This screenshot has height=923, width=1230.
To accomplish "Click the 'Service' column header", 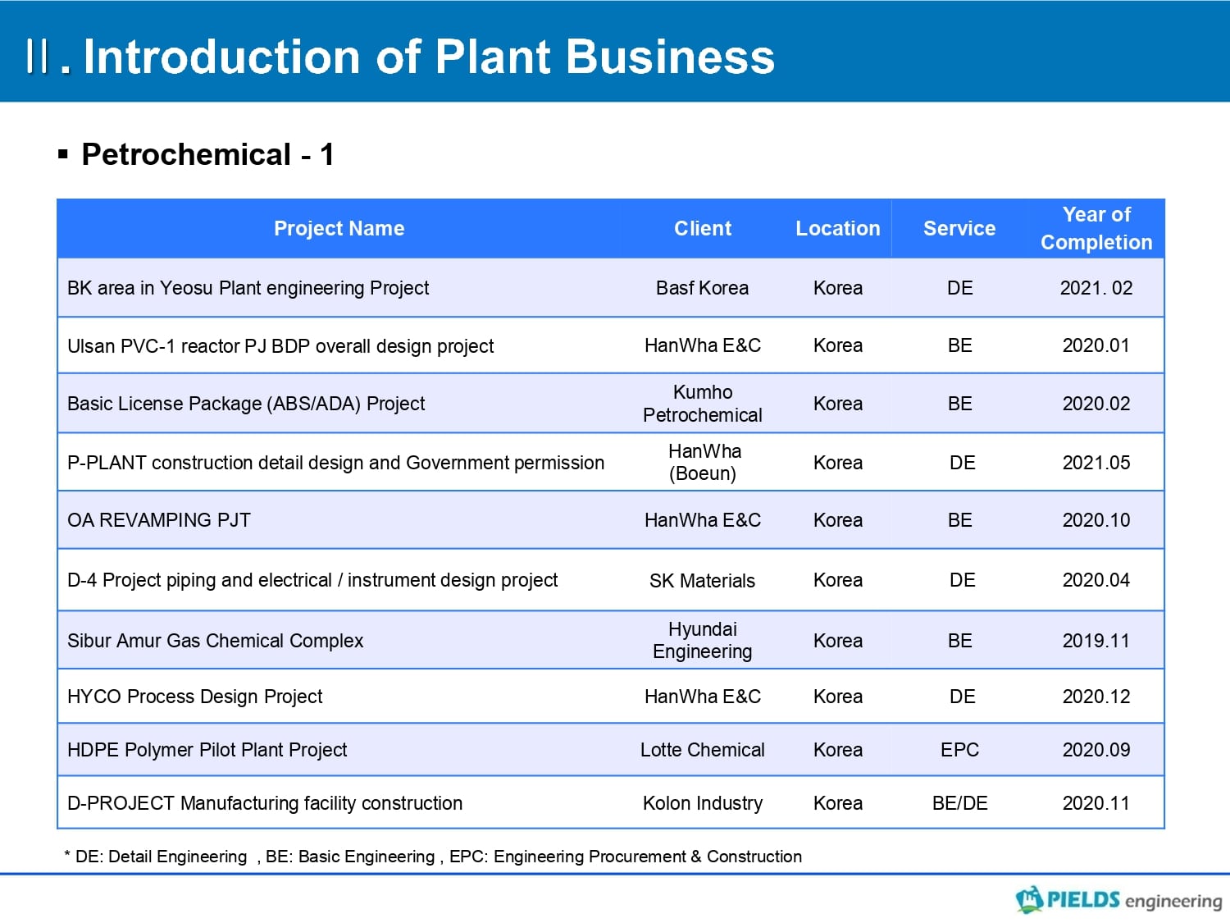I will point(959,228).
